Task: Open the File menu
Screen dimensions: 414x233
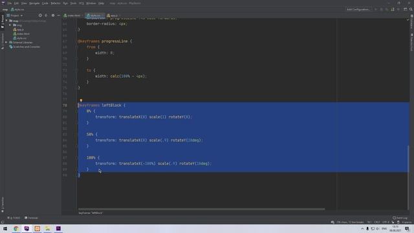Action: click(x=10, y=3)
